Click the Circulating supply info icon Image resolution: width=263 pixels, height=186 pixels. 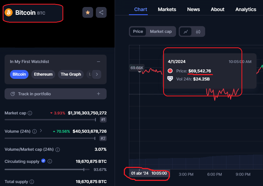click(50, 162)
